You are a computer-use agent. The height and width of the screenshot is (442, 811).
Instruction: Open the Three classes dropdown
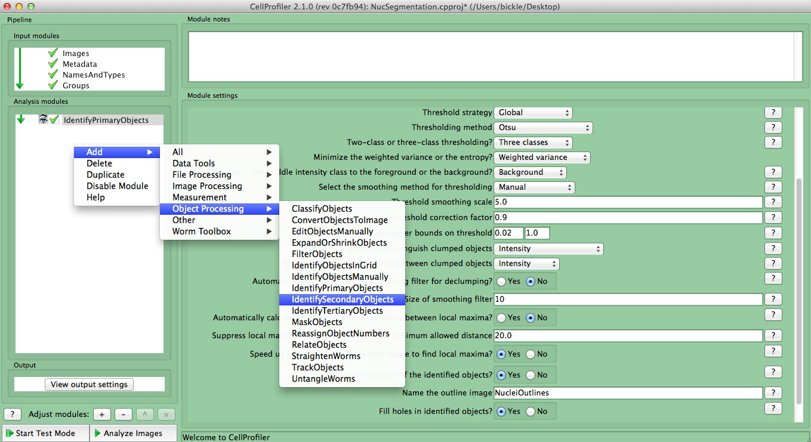point(533,142)
